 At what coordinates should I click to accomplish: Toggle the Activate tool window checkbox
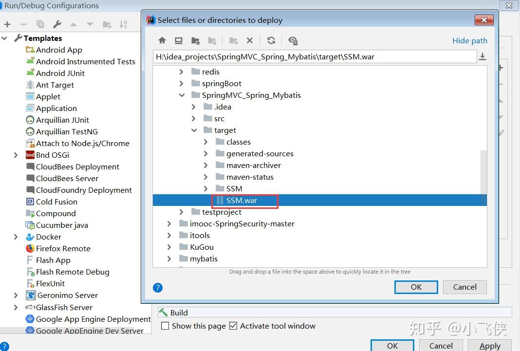tap(233, 326)
